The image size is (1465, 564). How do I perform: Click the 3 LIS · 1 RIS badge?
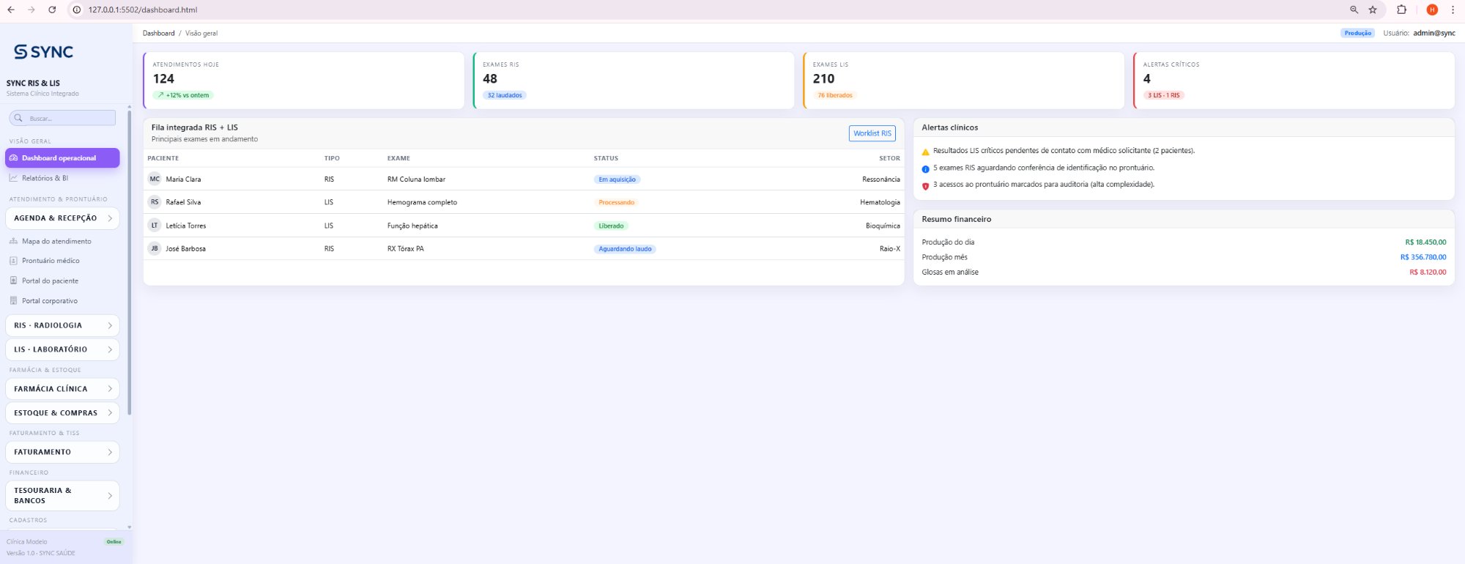(x=1164, y=95)
